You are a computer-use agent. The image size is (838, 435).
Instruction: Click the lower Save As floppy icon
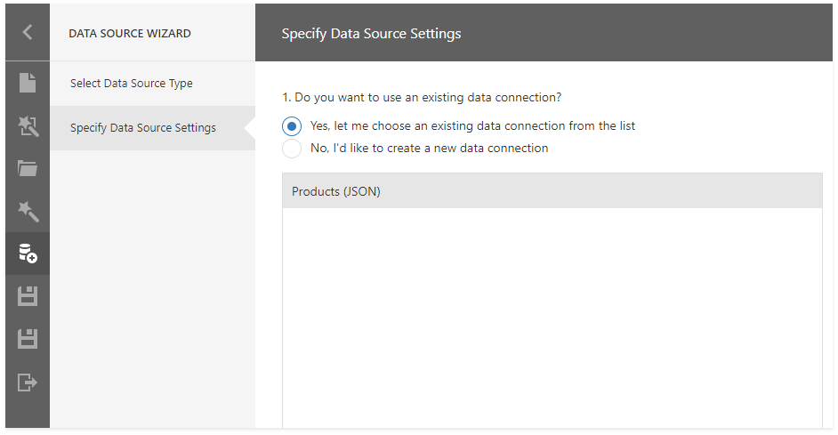(28, 339)
